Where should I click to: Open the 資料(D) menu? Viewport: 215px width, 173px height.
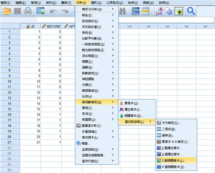[51, 3]
